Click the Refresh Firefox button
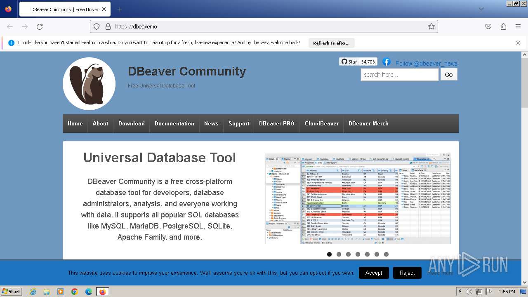Image resolution: width=528 pixels, height=297 pixels. [331, 43]
